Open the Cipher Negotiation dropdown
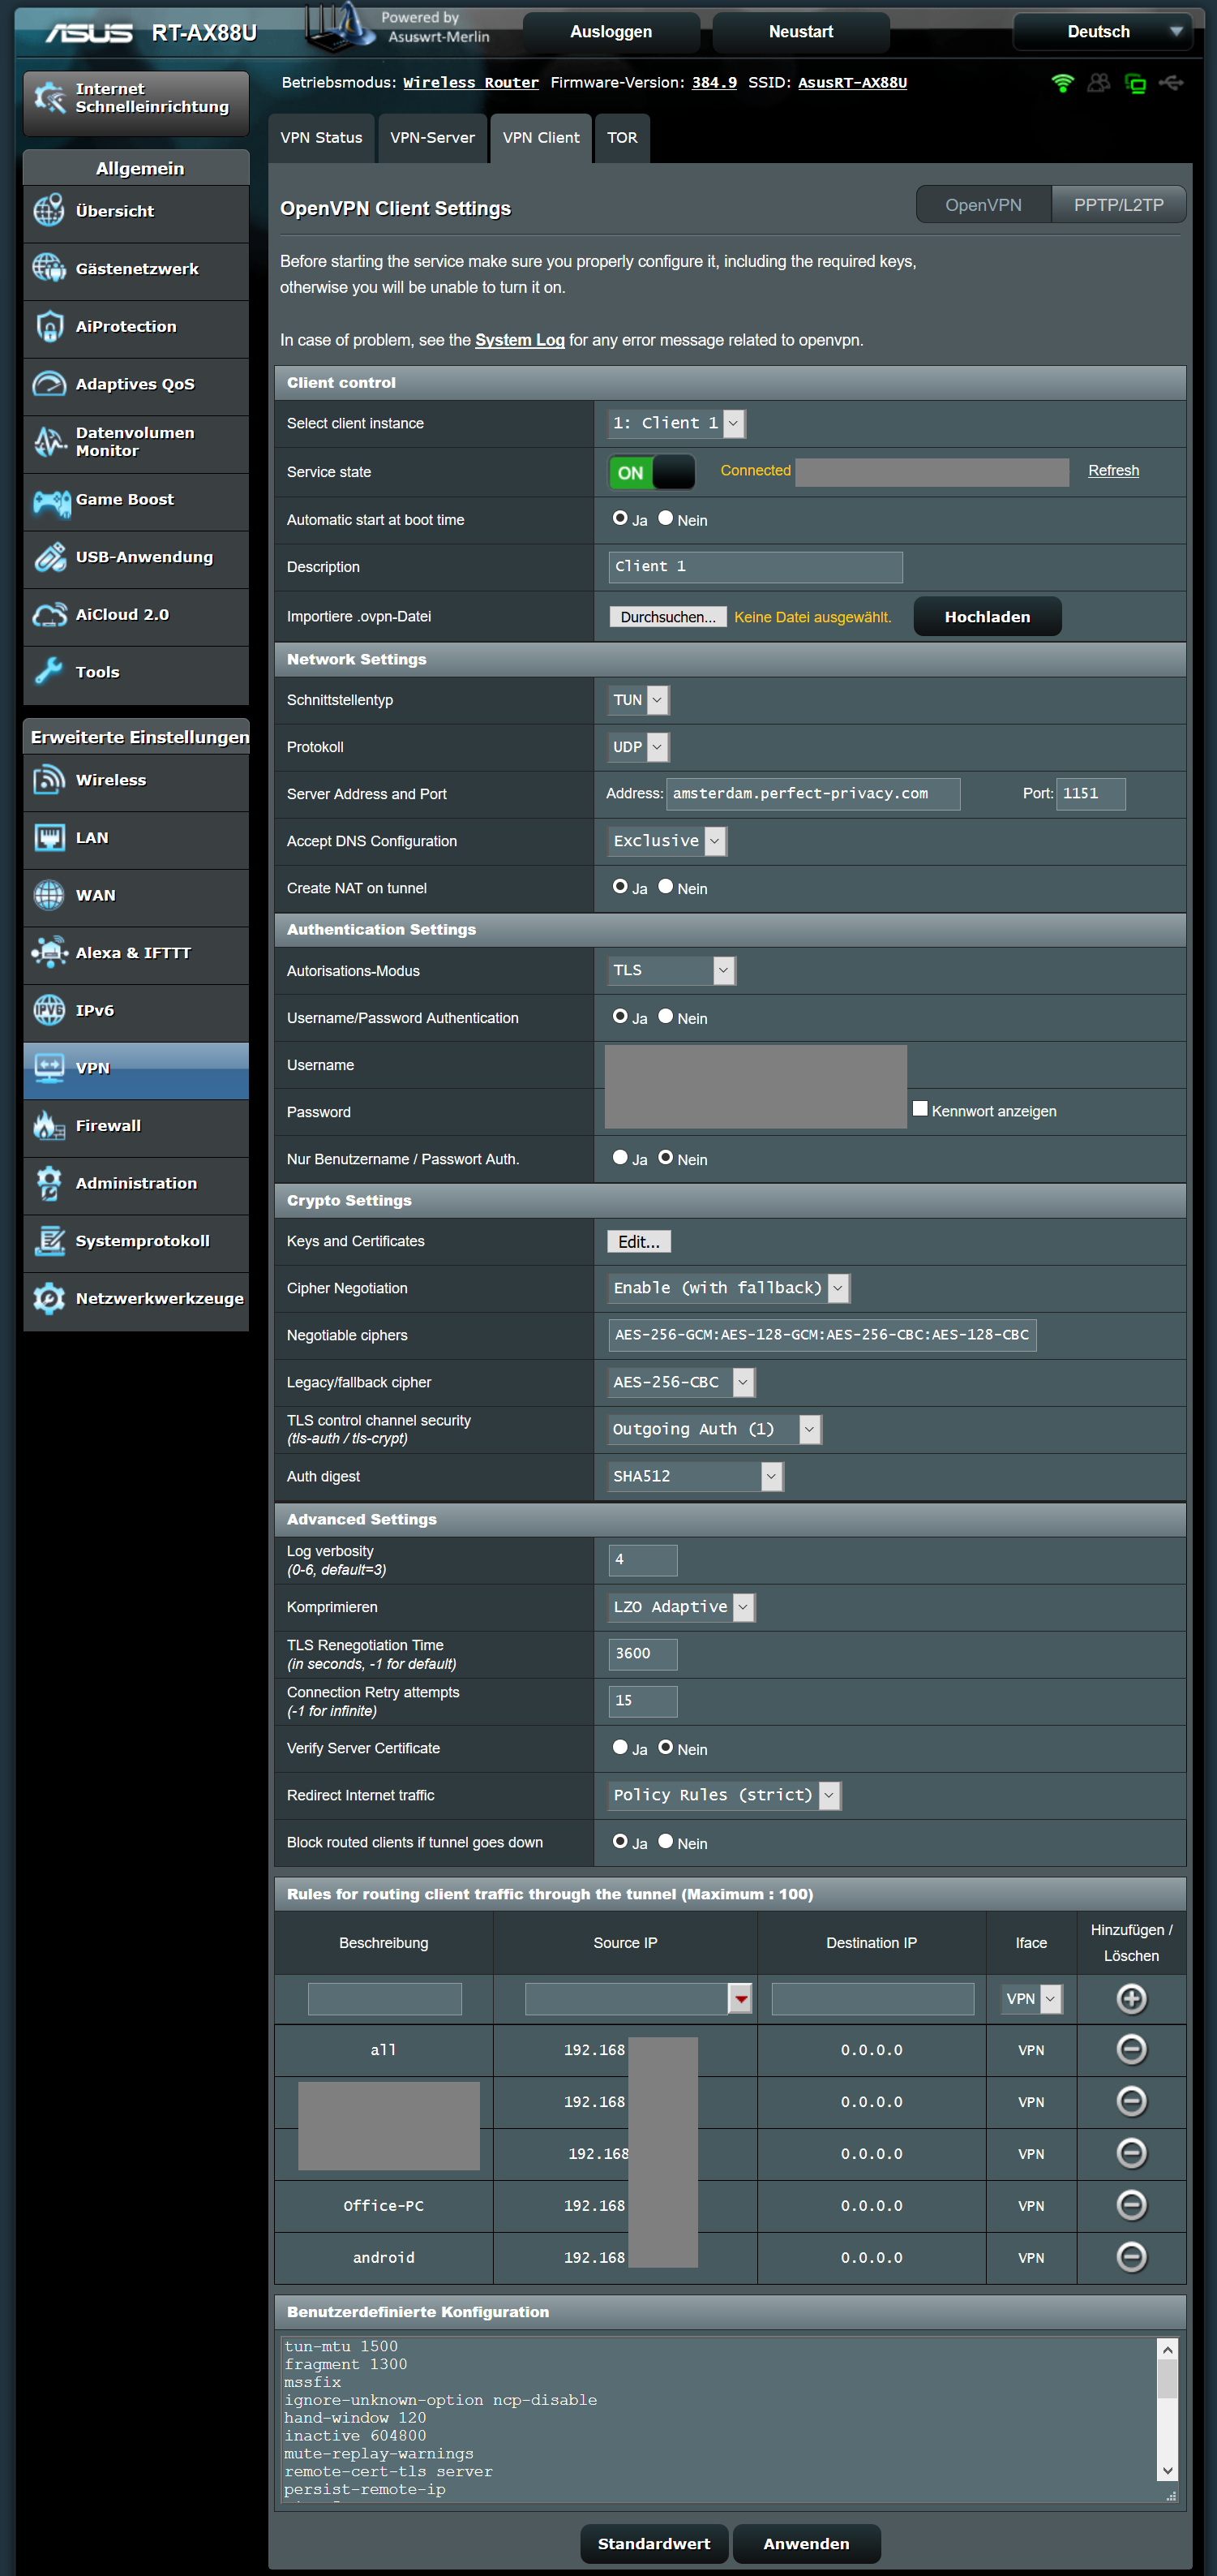The width and height of the screenshot is (1217, 2576). point(730,1288)
